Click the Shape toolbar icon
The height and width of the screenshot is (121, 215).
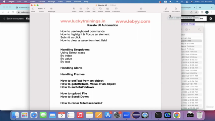(100, 9)
